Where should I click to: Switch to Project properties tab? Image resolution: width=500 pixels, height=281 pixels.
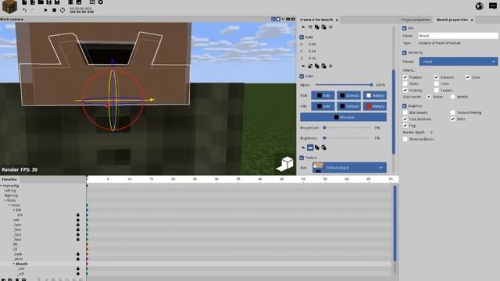pos(416,20)
